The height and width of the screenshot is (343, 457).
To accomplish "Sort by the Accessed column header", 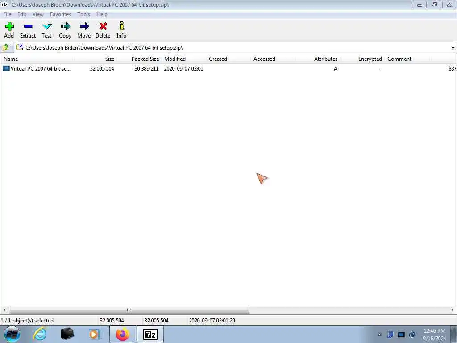I will pyautogui.click(x=273, y=59).
